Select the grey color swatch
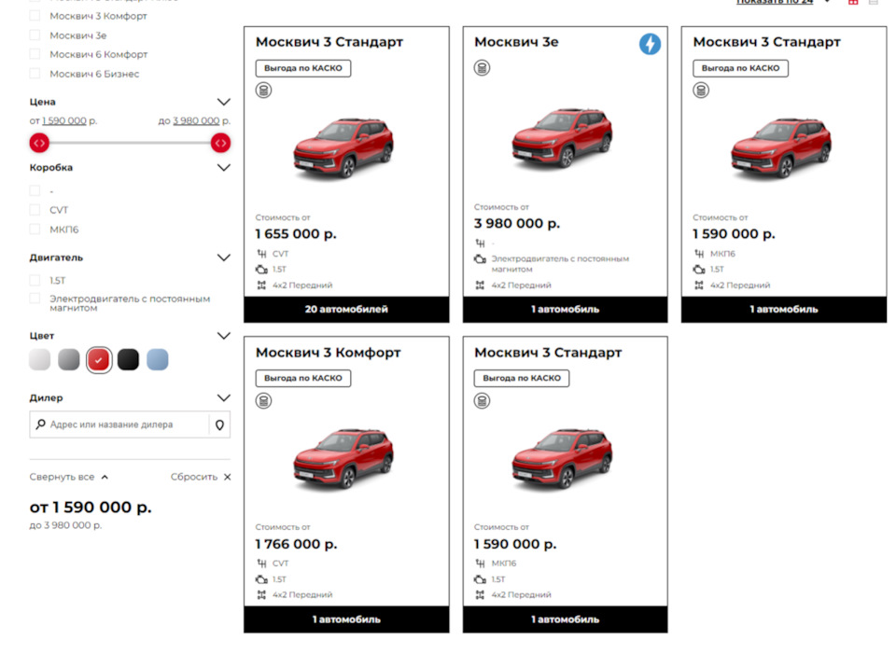896x654 pixels. click(x=68, y=360)
